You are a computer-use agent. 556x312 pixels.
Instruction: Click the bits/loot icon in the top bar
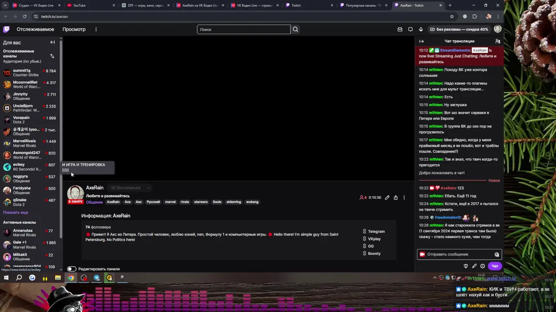pyautogui.click(x=421, y=29)
